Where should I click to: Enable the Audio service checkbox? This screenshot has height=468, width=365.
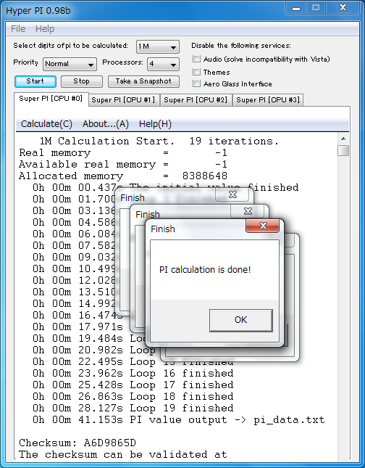point(196,59)
